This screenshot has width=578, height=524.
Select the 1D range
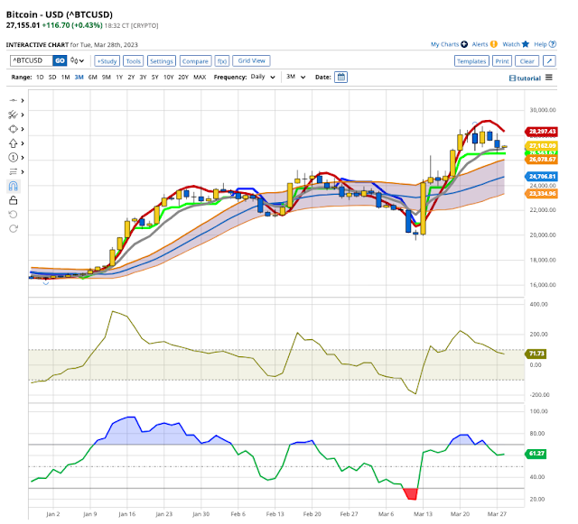tap(40, 78)
